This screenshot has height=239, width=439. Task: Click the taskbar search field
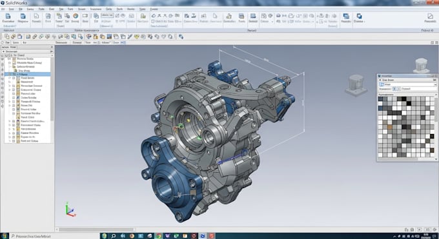[x=55, y=236]
